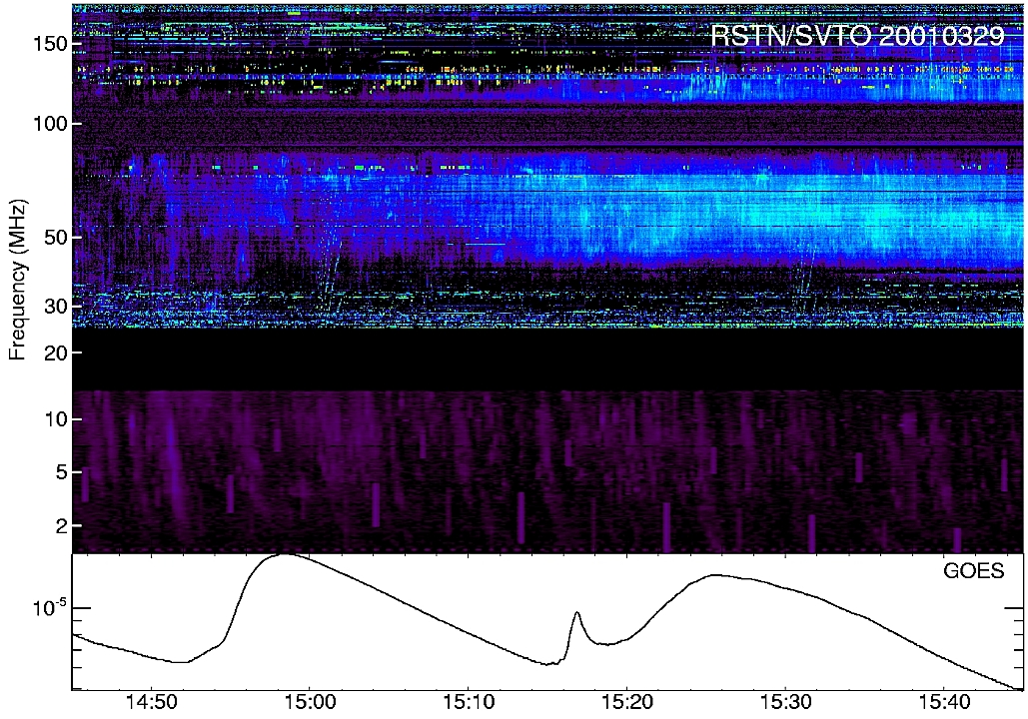
Task: Click the 5 frequency tick label
Action: pos(62,472)
